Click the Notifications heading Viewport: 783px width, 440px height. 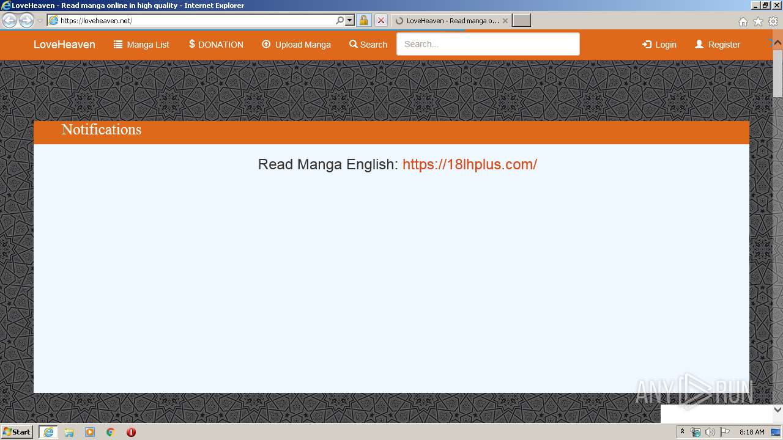102,130
